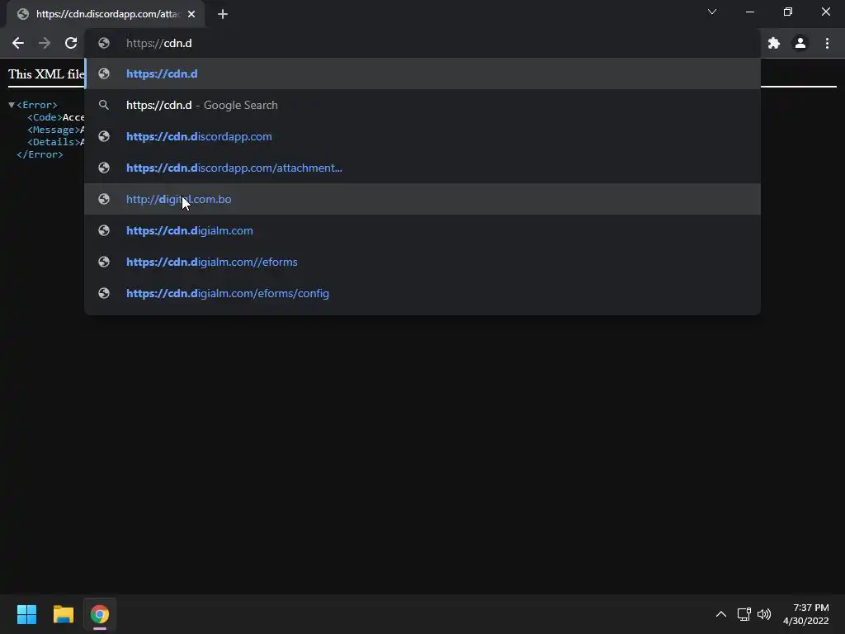The image size is (845, 634).
Task: Open the tab search chevron
Action: point(712,12)
